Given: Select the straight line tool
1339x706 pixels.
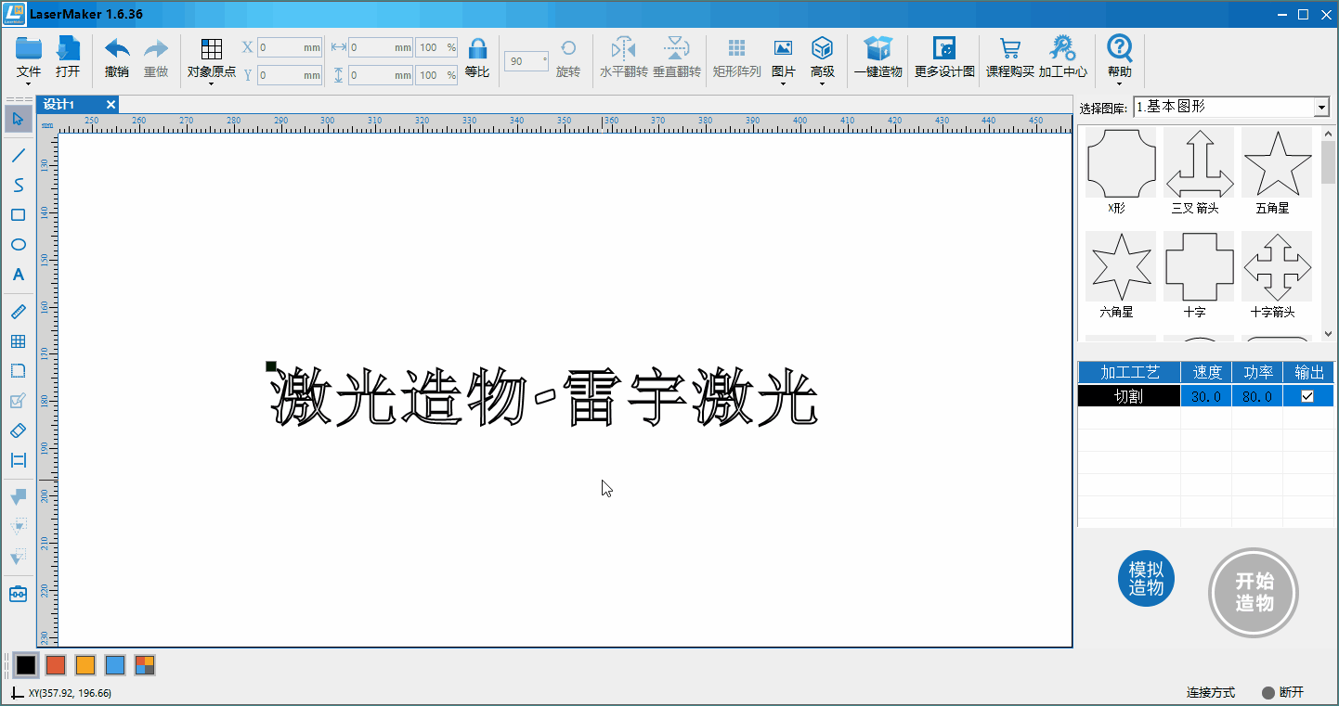Looking at the screenshot, I should pos(18,155).
